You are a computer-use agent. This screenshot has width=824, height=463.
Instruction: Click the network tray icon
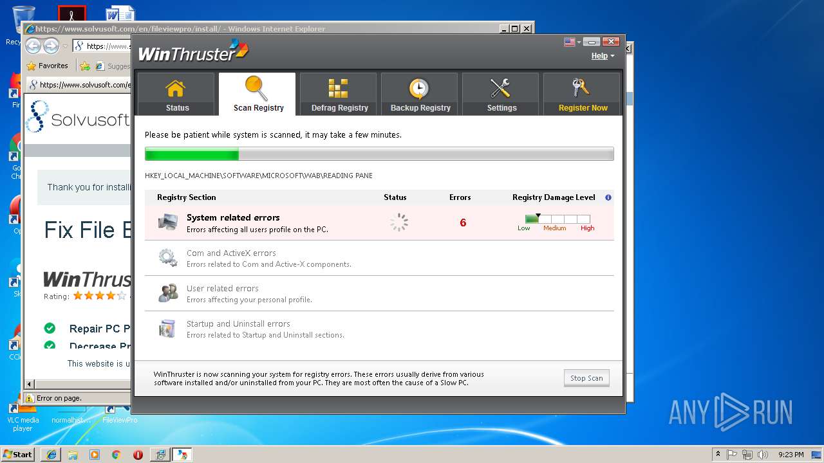(x=747, y=454)
